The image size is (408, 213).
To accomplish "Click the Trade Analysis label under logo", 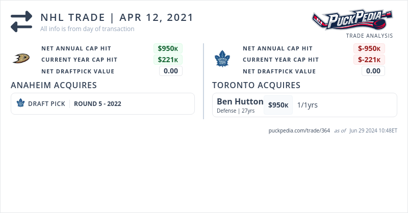I will point(369,36).
